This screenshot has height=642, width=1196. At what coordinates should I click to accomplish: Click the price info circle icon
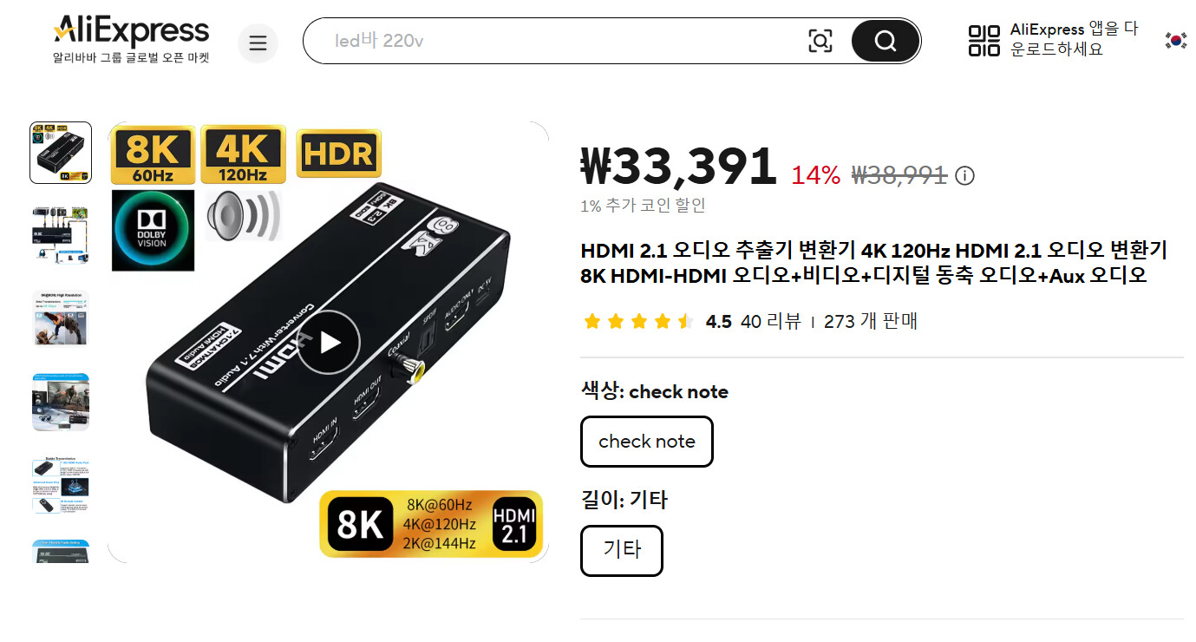[964, 176]
